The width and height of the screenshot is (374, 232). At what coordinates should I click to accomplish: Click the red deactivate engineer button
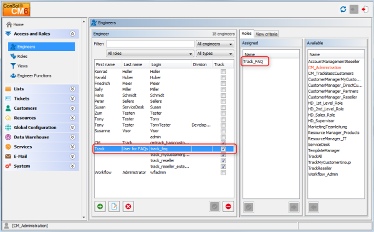tap(228, 206)
